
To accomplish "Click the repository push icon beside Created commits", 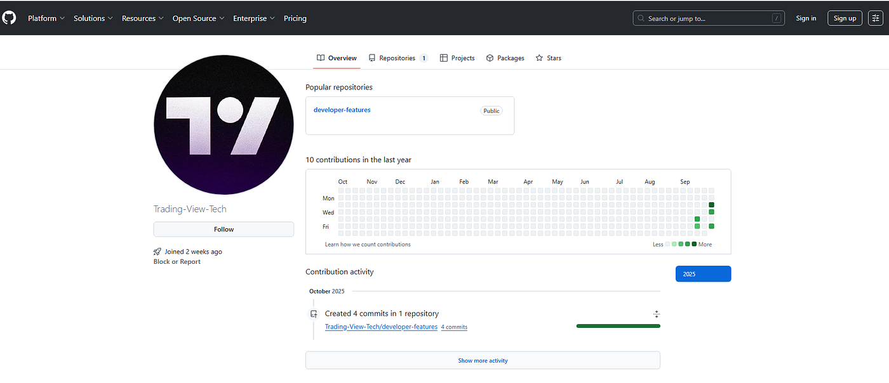I will [314, 314].
